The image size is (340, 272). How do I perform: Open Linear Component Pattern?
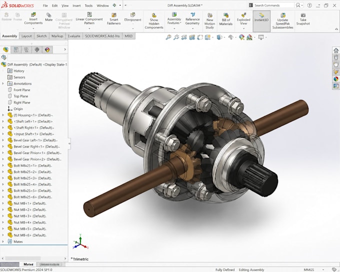pos(89,18)
